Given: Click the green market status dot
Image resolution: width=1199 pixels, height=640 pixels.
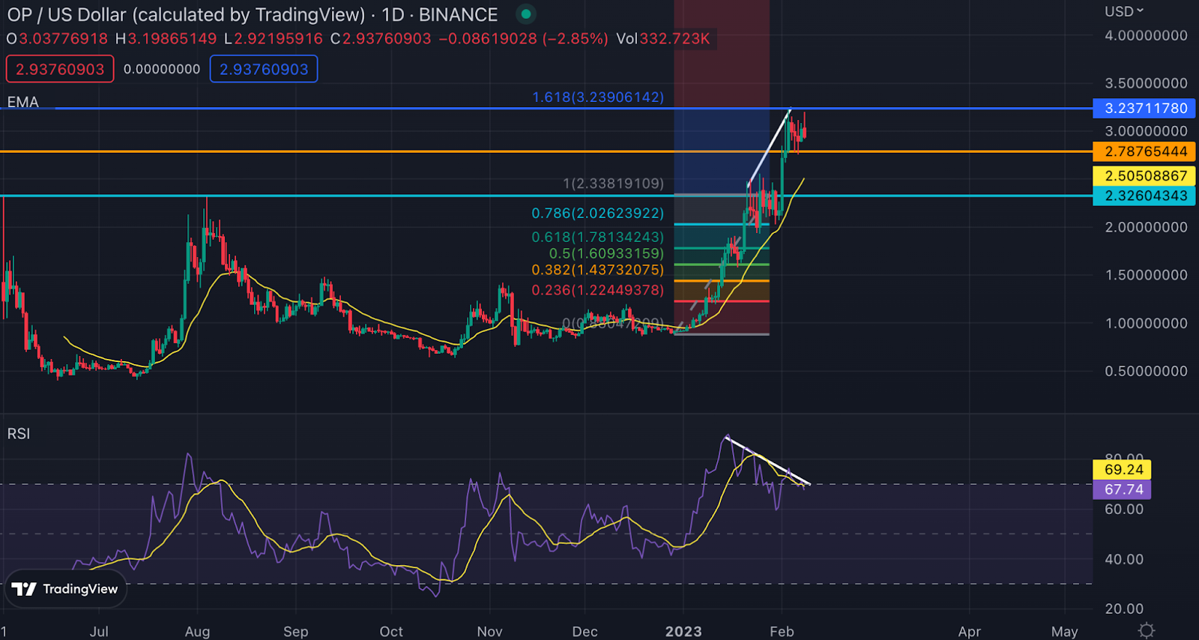Looking at the screenshot, I should coord(526,14).
